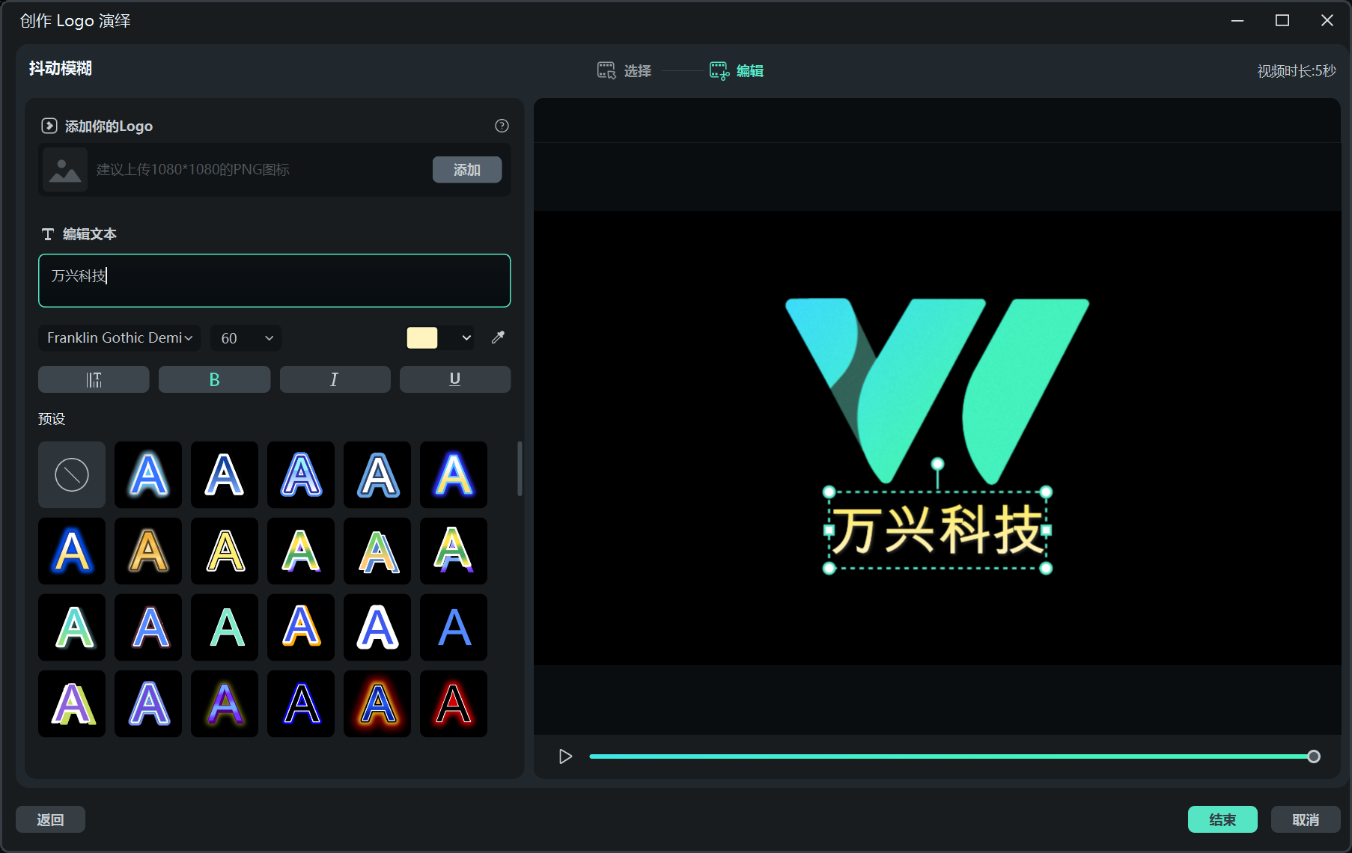Click the yellow text color swatch
Image resolution: width=1352 pixels, height=853 pixels.
(x=421, y=337)
